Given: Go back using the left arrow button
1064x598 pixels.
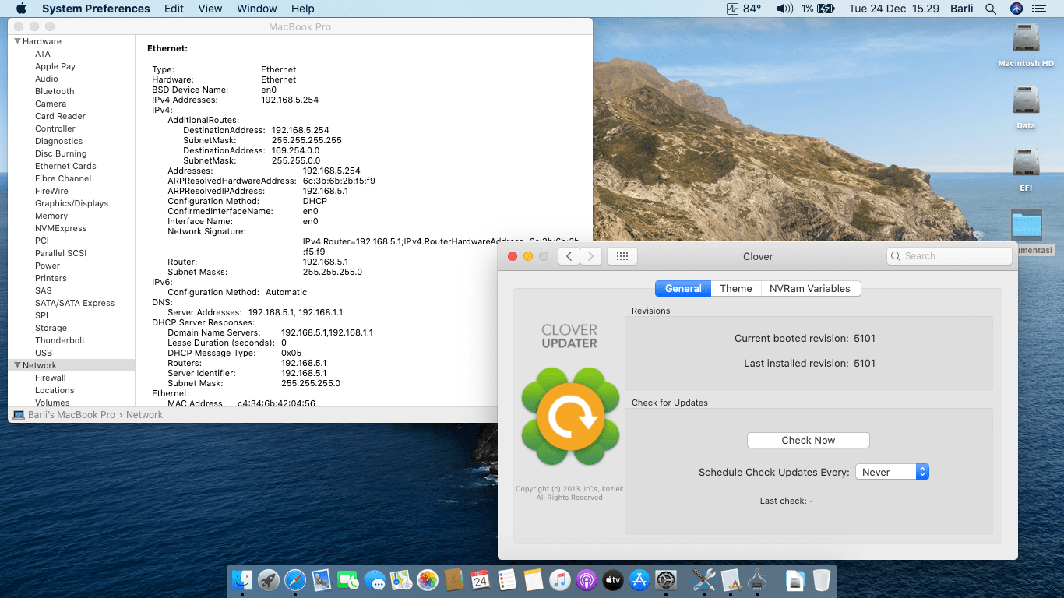Looking at the screenshot, I should [x=569, y=256].
